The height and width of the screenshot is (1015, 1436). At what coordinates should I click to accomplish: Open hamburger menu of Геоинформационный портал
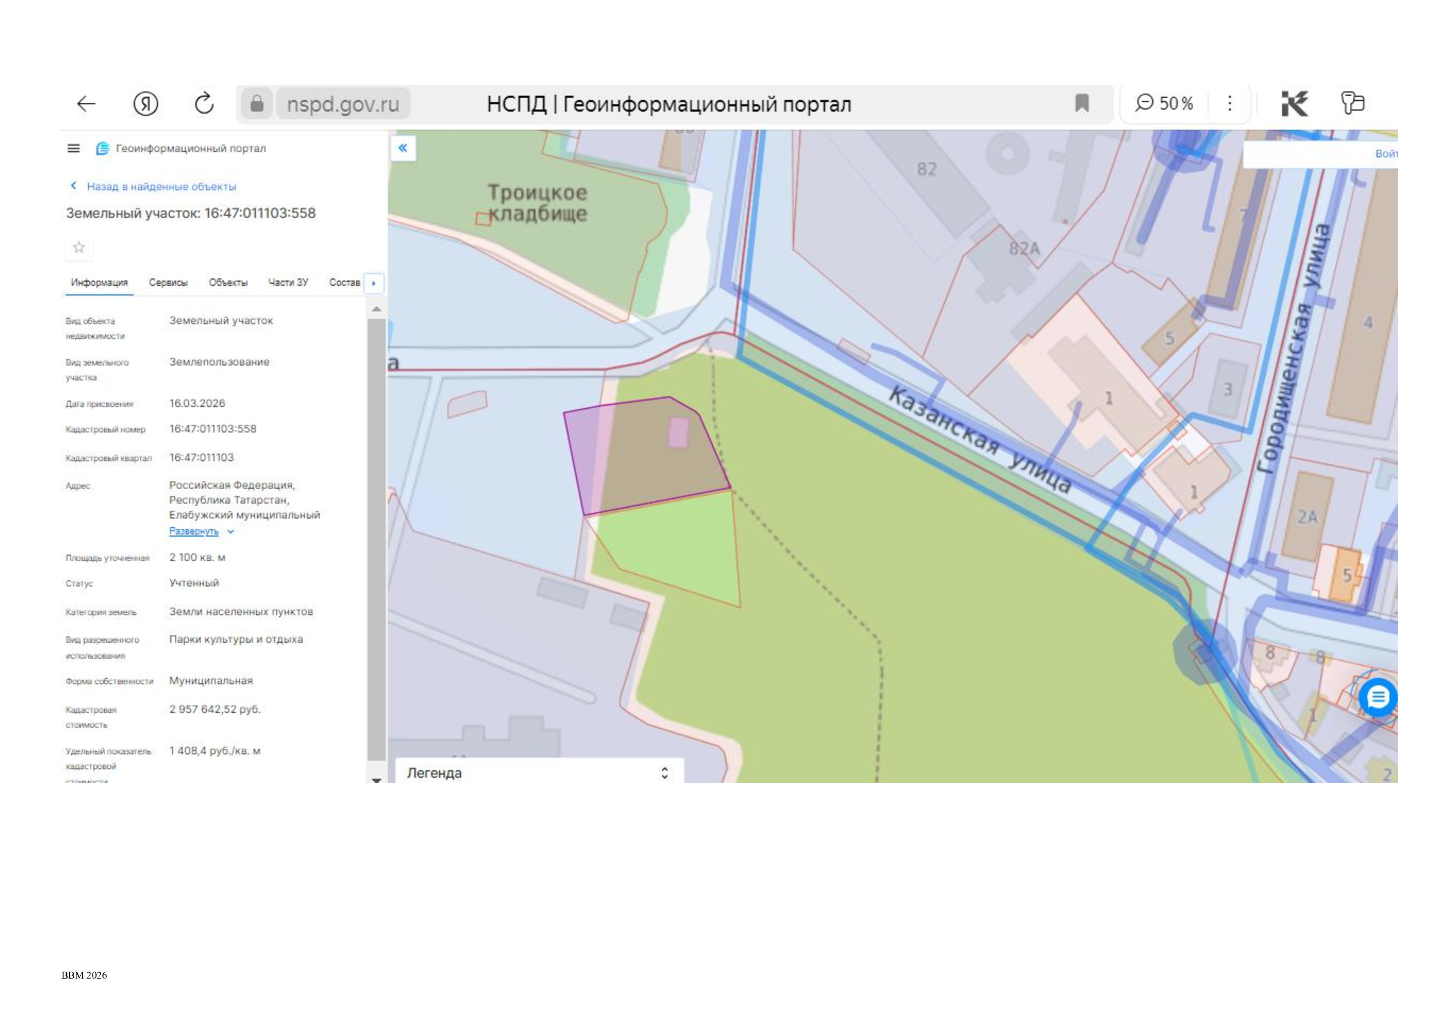point(73,148)
